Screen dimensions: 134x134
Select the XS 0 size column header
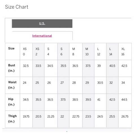click(26, 51)
